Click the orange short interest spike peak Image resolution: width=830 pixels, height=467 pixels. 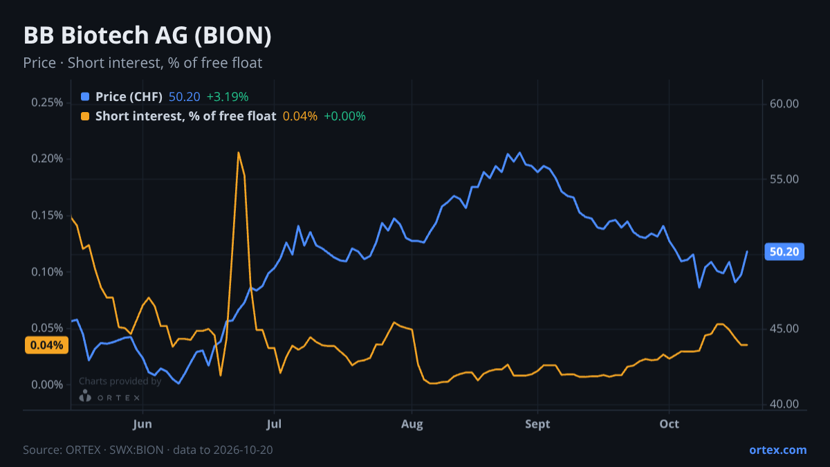(238, 152)
